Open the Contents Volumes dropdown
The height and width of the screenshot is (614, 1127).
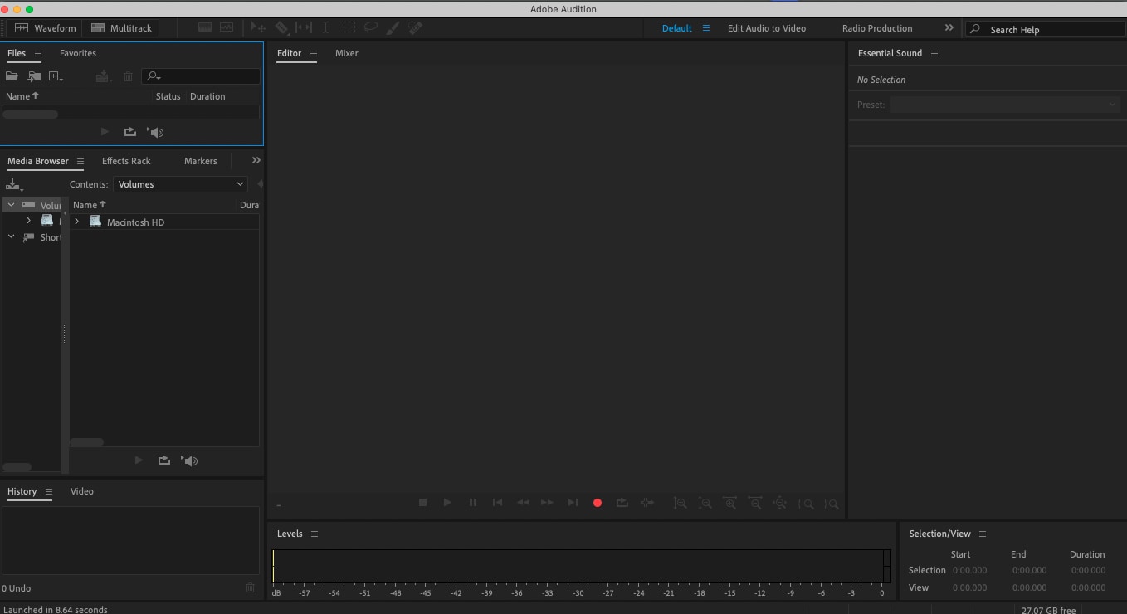point(180,184)
